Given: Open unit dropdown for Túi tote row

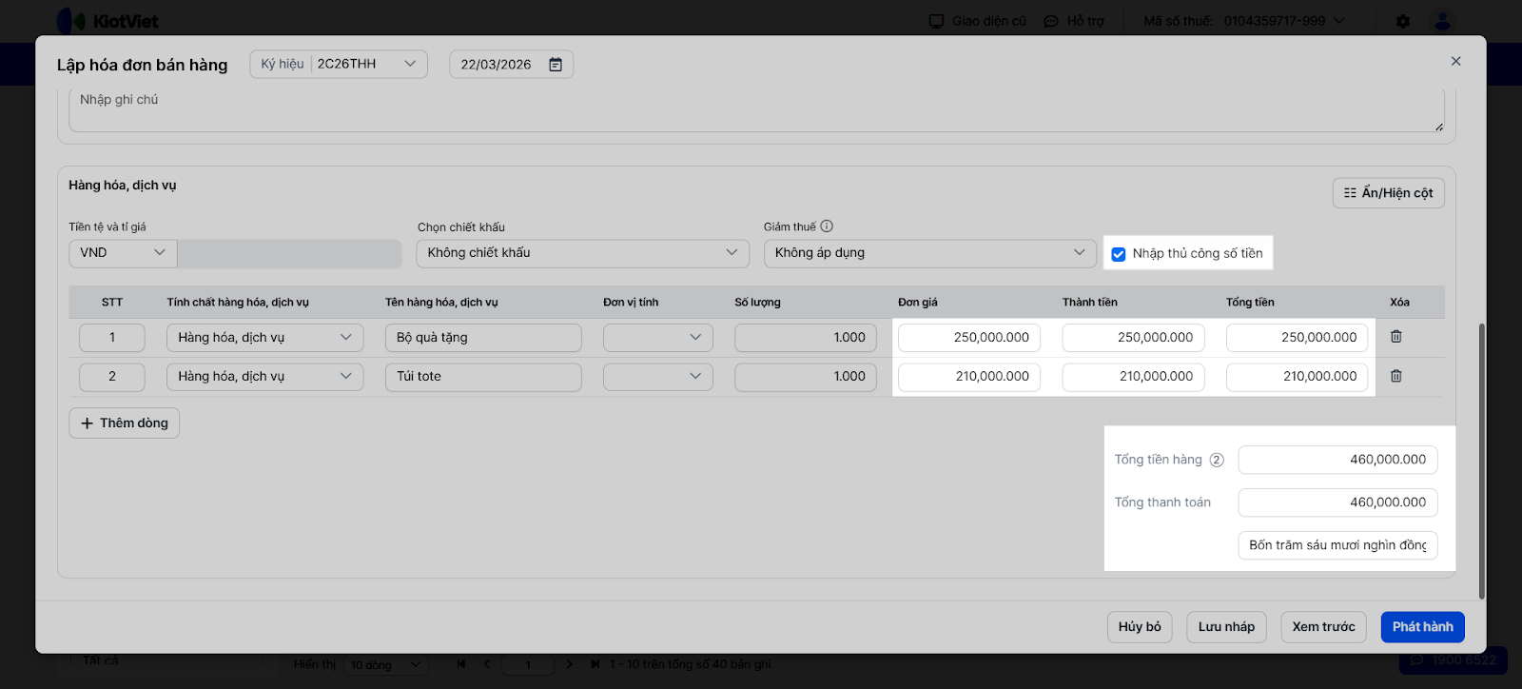Looking at the screenshot, I should coord(657,377).
